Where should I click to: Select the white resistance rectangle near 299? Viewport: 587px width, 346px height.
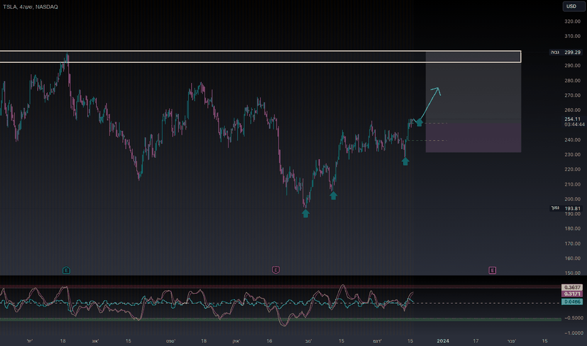pos(260,57)
